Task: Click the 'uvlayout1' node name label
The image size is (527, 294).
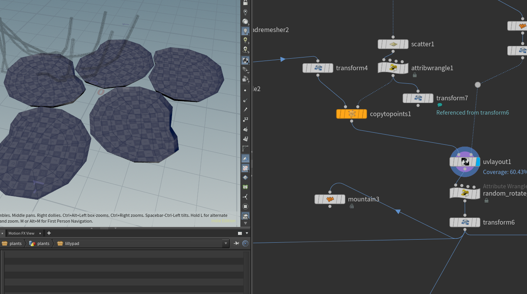Action: (x=497, y=162)
